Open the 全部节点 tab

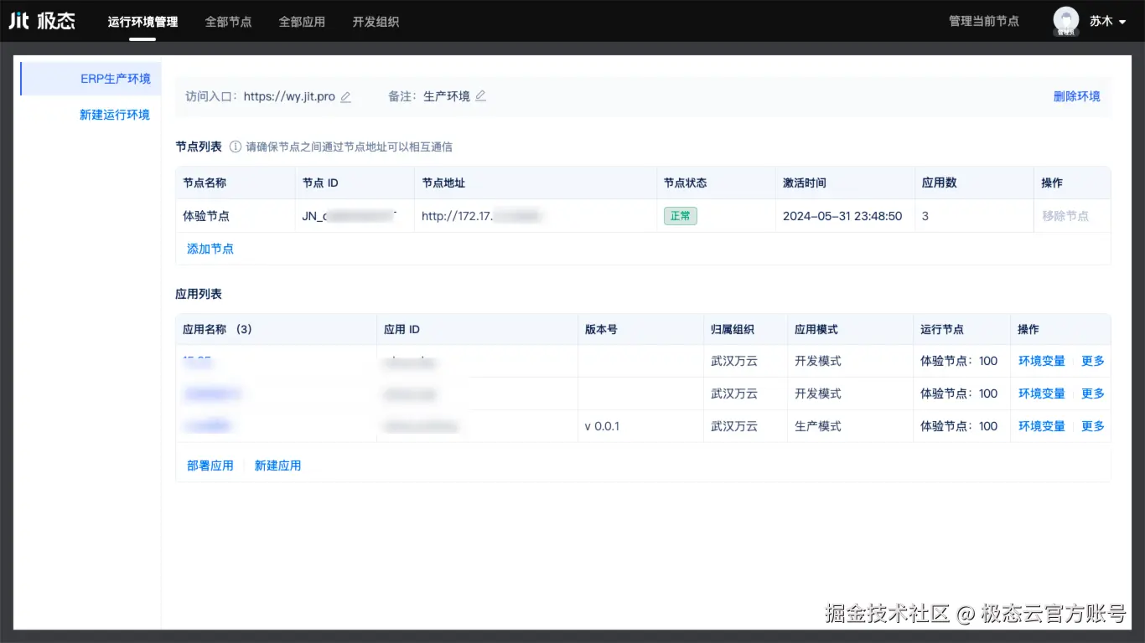point(228,22)
